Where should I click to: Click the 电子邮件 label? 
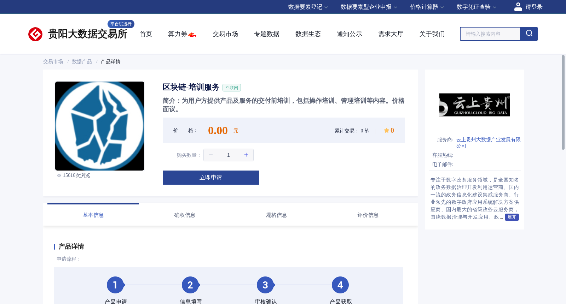pyautogui.click(x=443, y=165)
